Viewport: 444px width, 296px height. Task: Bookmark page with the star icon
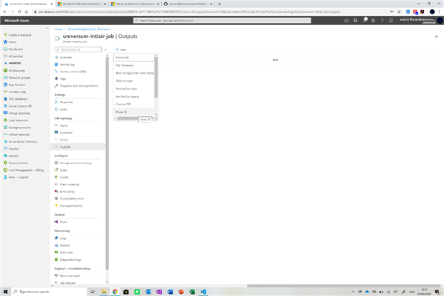(400, 11)
